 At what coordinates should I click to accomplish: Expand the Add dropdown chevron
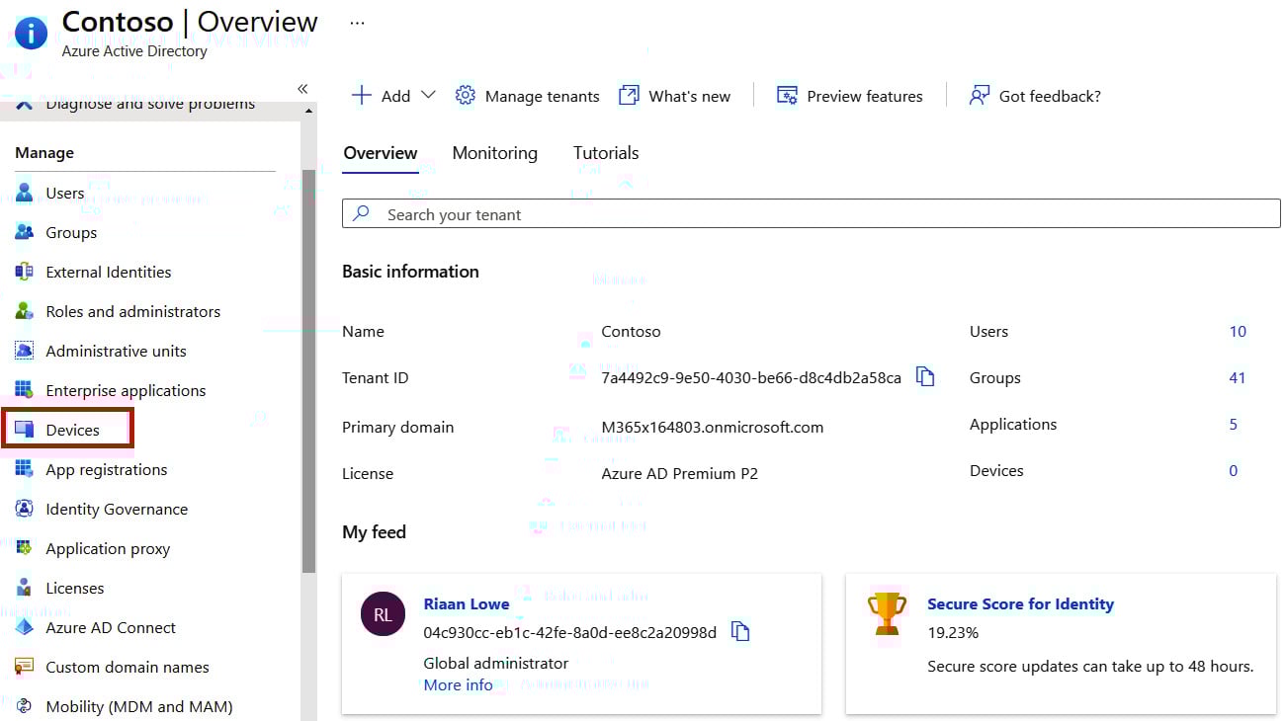point(428,95)
